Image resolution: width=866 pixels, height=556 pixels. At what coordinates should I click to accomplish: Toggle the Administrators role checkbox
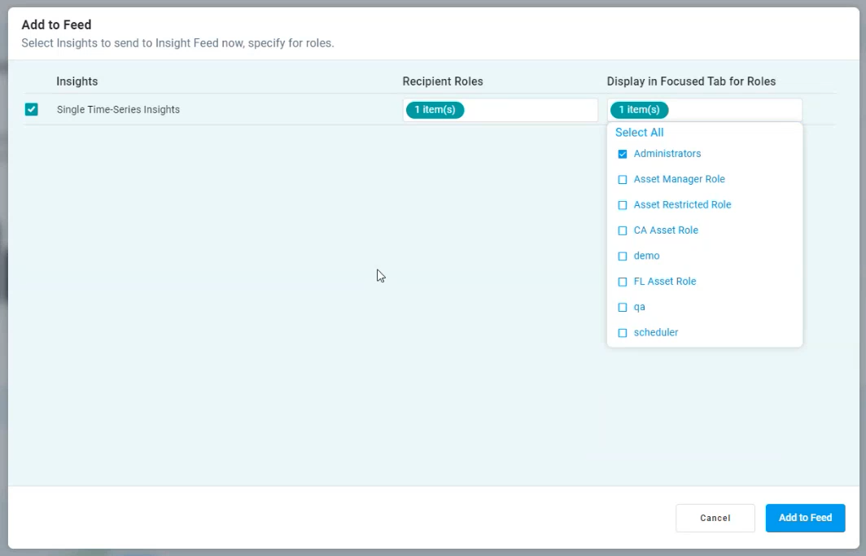click(623, 154)
